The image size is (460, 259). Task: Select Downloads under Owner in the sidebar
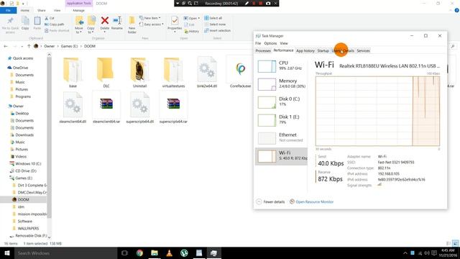[x=24, y=135]
